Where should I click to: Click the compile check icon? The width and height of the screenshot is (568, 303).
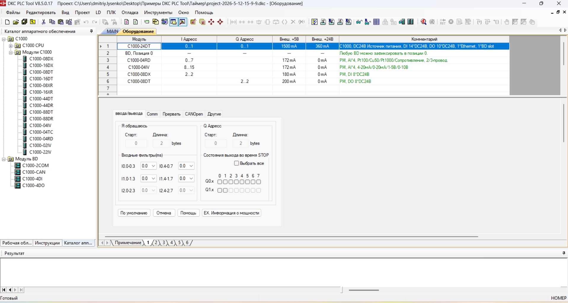(315, 22)
